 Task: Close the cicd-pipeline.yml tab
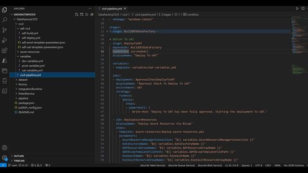(125, 9)
